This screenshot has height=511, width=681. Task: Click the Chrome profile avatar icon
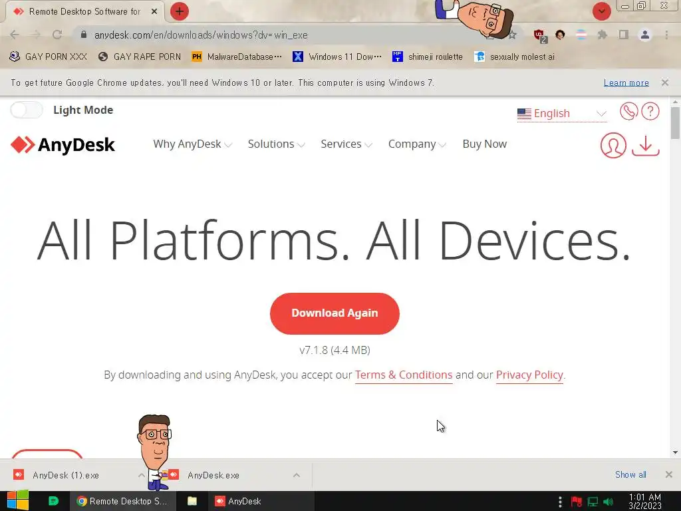(645, 35)
